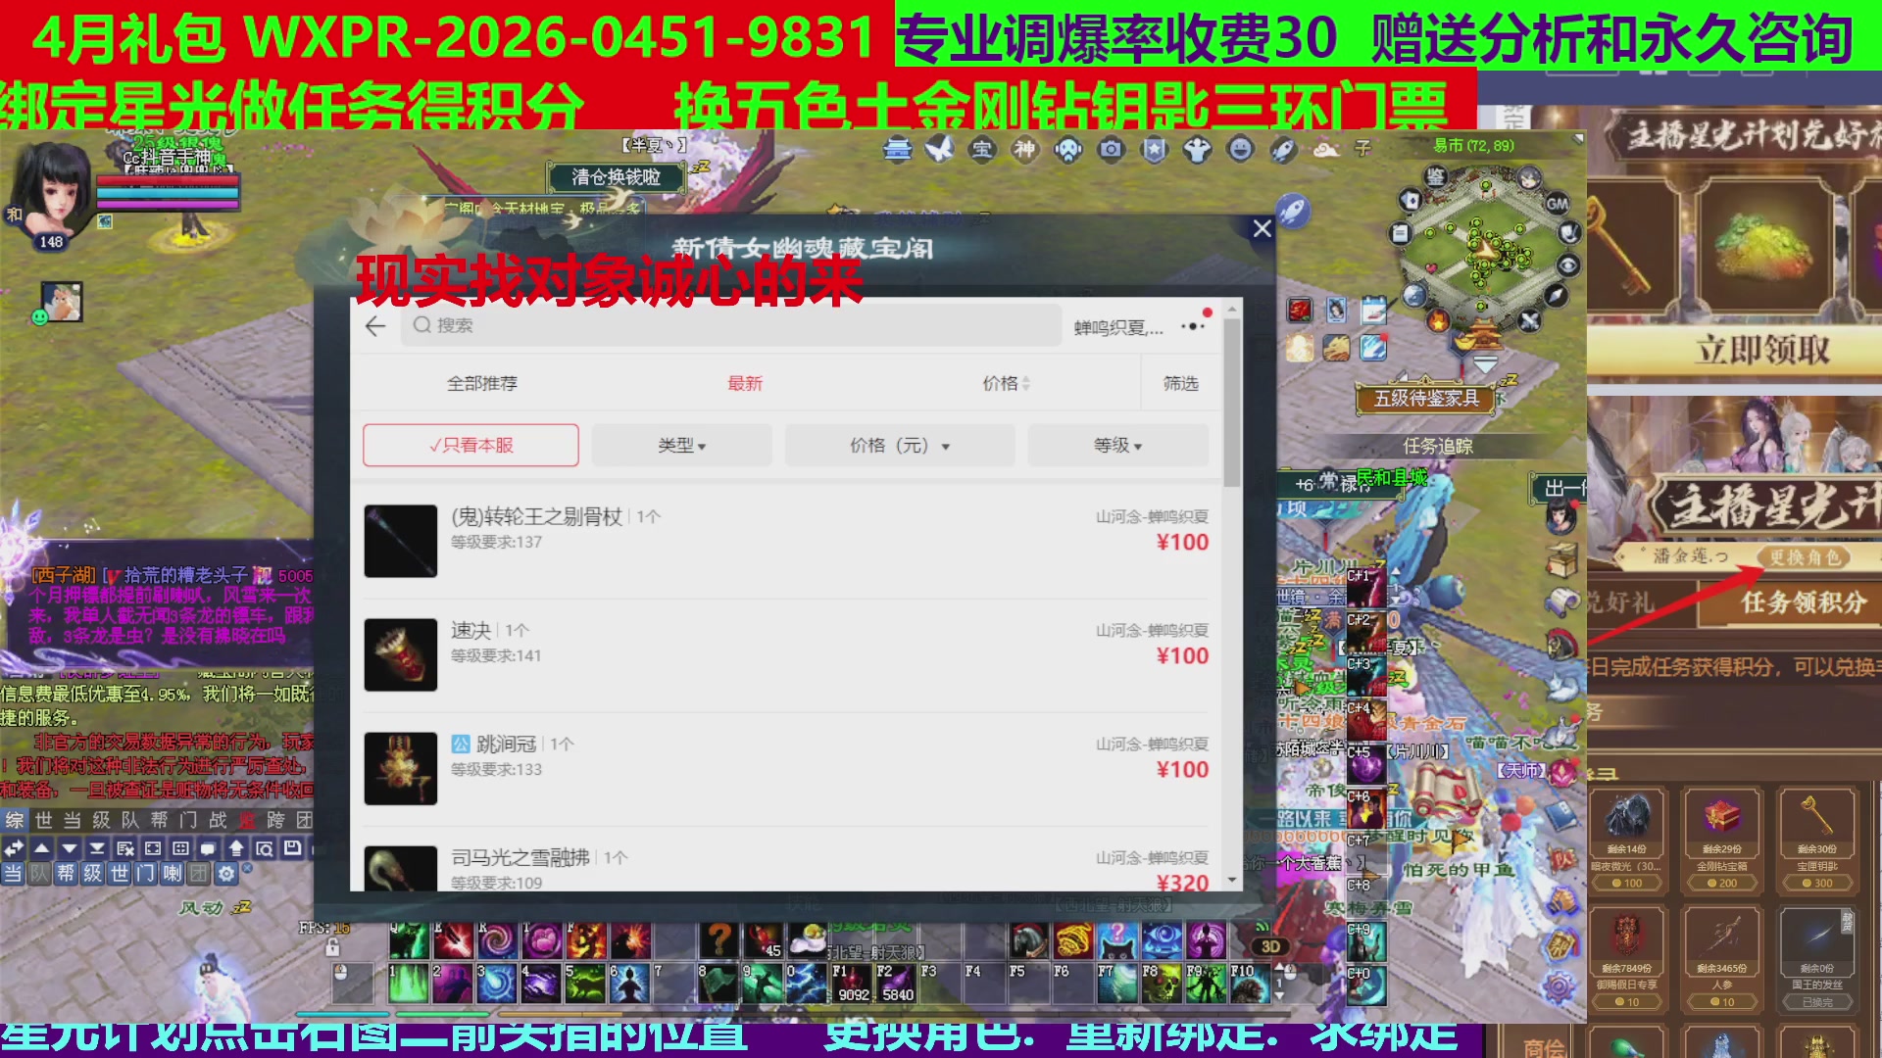
Task: Open the 神 icon in top toolbar
Action: 1024,149
